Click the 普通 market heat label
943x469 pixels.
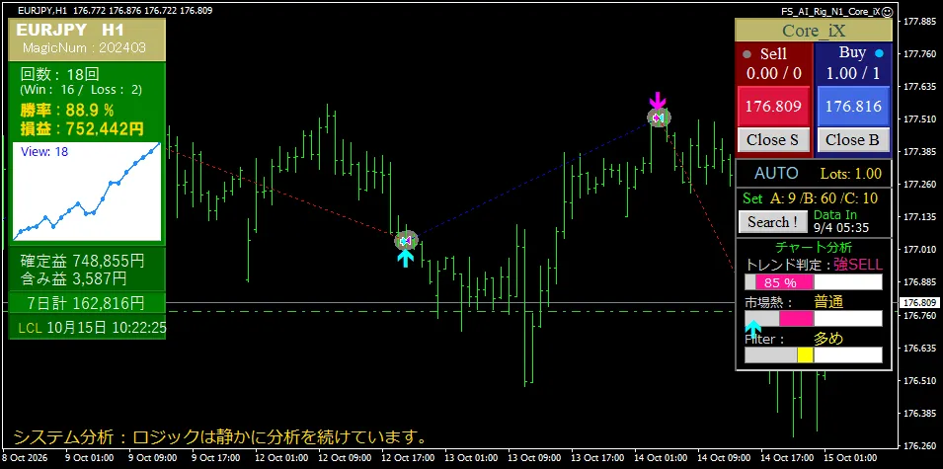(828, 301)
